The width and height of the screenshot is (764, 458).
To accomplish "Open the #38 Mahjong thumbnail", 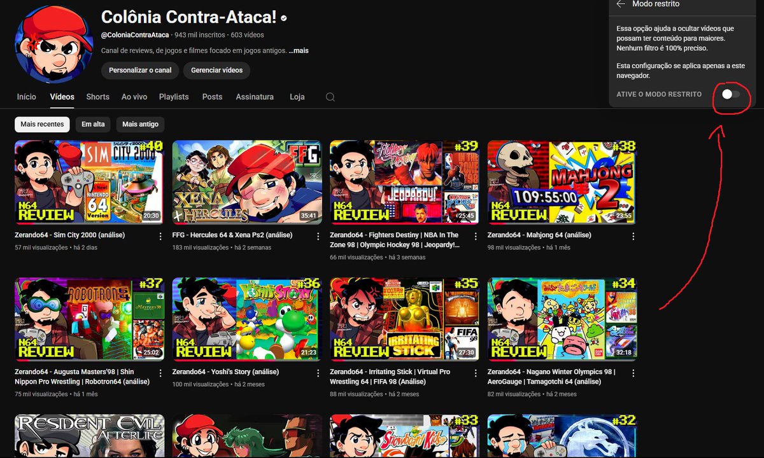I will pyautogui.click(x=562, y=183).
